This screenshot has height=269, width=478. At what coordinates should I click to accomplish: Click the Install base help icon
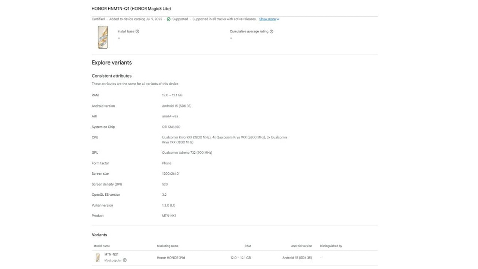[x=137, y=32]
